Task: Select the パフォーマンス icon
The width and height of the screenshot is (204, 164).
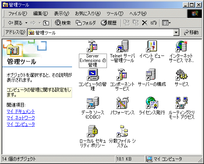Action: pos(122,103)
